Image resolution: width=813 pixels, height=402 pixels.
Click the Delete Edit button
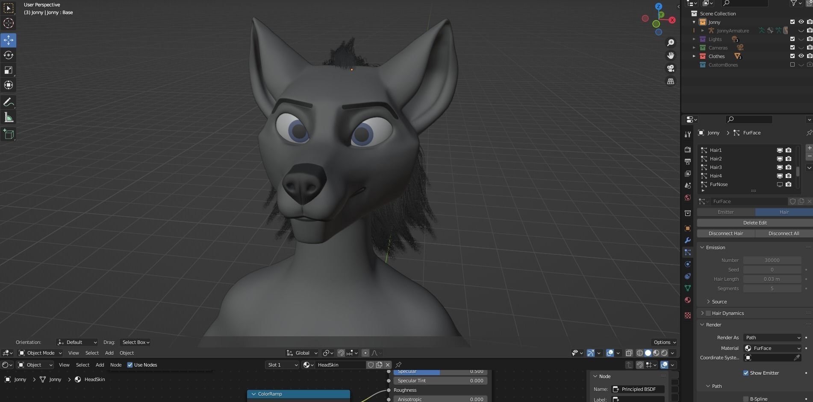(x=755, y=223)
